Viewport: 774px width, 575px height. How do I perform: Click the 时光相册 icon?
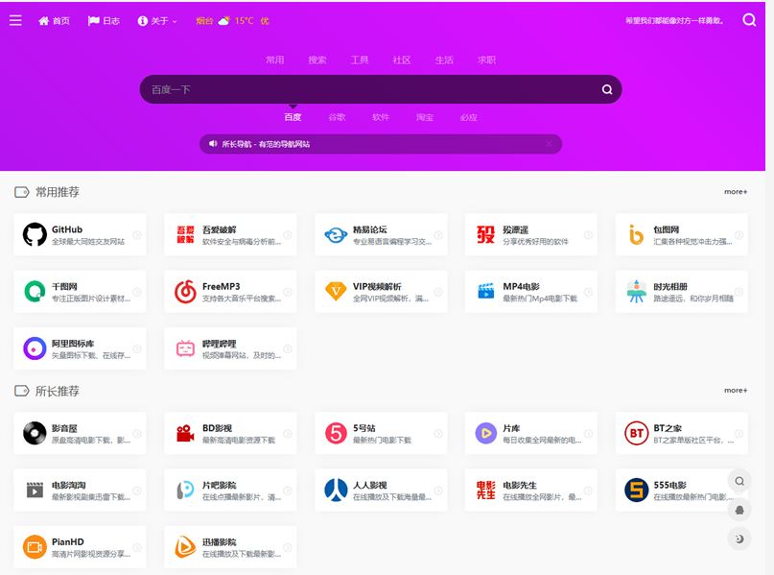(x=636, y=292)
